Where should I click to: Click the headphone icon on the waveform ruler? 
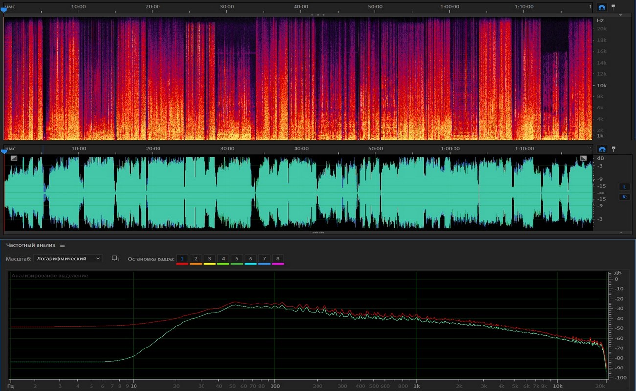tap(602, 149)
